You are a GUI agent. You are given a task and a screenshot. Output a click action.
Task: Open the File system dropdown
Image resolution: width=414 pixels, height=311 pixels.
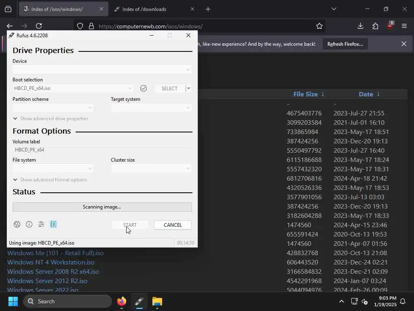tap(53, 168)
